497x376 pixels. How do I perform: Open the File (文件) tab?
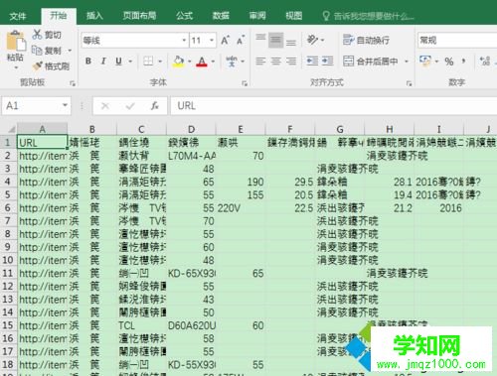18,16
